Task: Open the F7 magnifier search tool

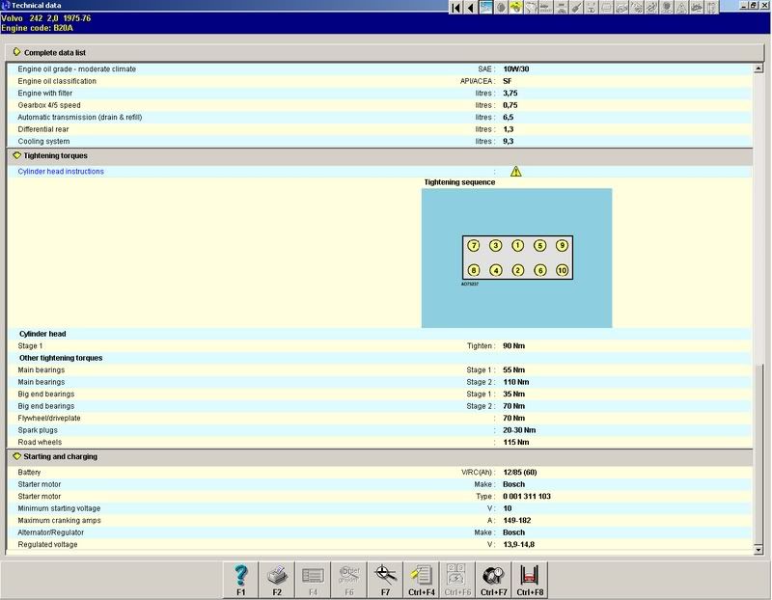Action: coord(385,579)
